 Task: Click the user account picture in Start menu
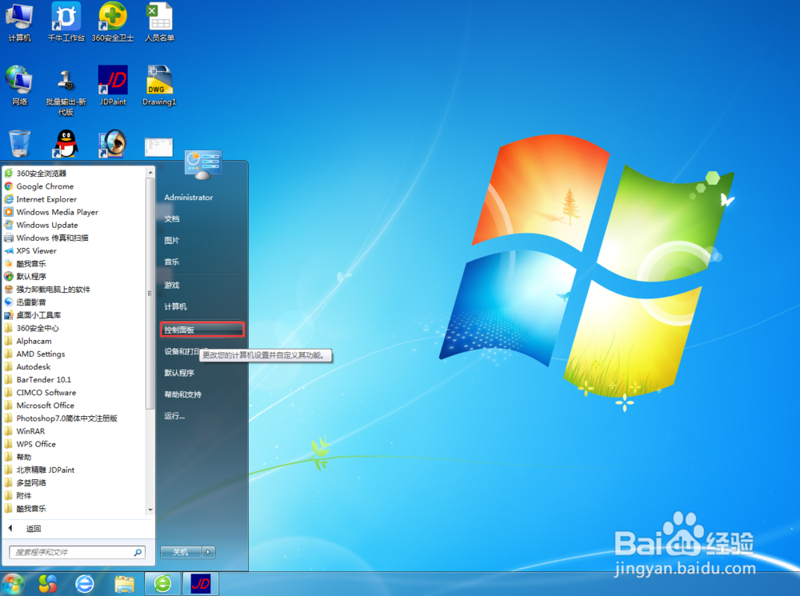click(202, 164)
